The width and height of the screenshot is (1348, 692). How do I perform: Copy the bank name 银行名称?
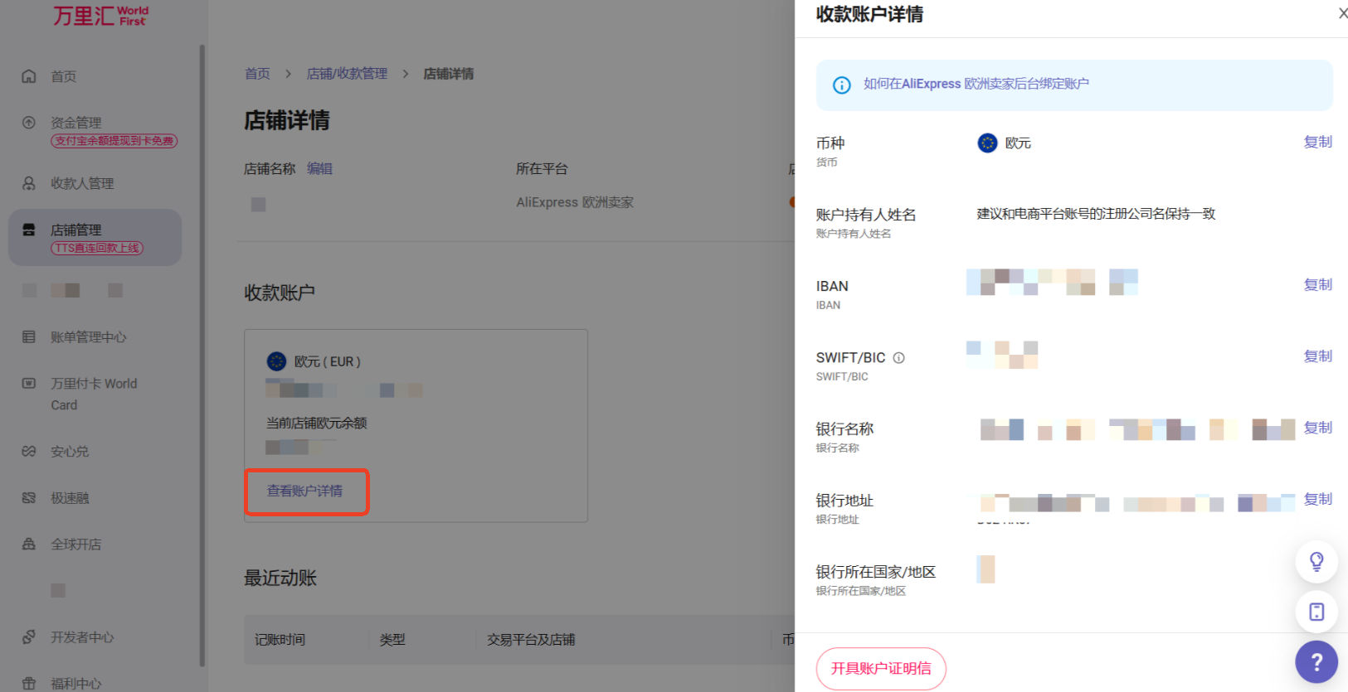(1317, 428)
